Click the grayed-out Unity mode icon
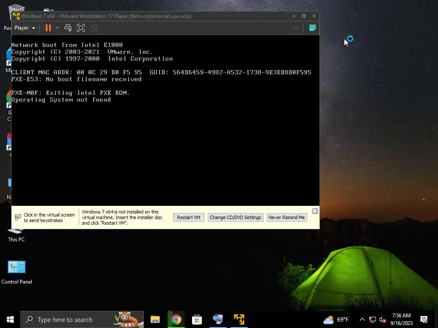This screenshot has width=438, height=328. click(x=94, y=28)
